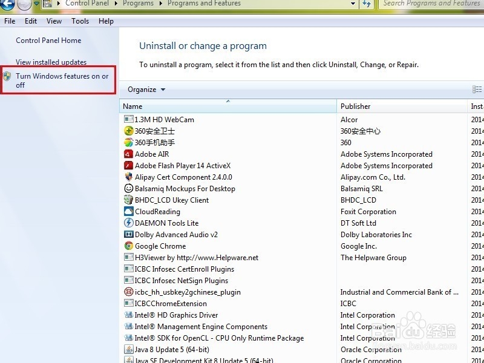
Task: Click the Balsamiq Mockups smiley icon
Action: (x=128, y=188)
